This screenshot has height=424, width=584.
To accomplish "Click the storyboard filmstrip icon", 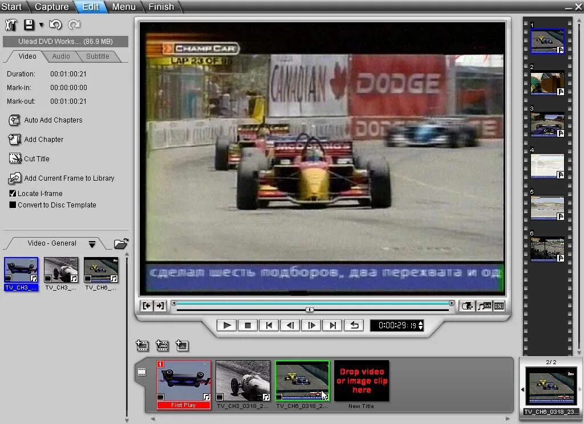I will pyautogui.click(x=142, y=372).
